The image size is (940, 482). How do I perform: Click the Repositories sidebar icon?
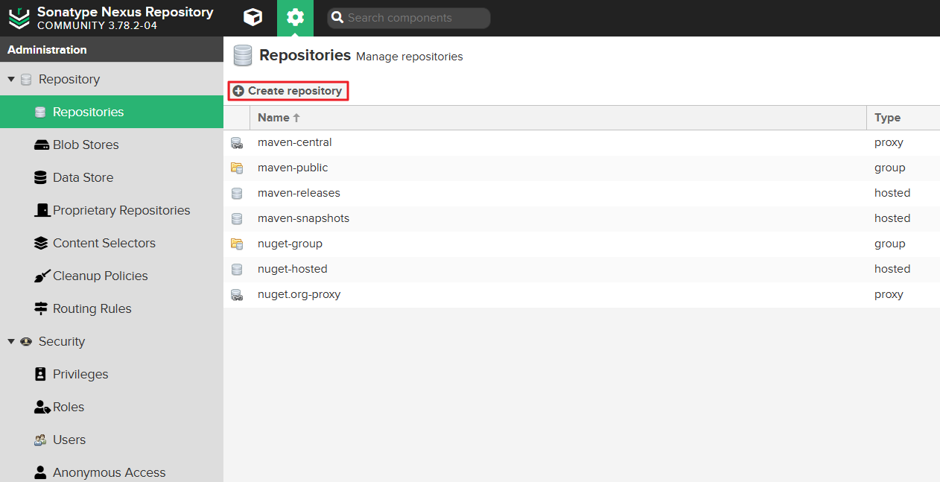41,112
